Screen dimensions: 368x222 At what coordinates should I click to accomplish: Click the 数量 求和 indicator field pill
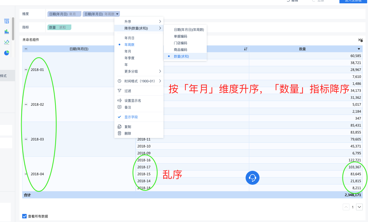click(x=59, y=27)
